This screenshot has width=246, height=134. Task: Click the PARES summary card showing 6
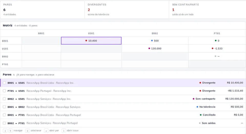[42, 9]
